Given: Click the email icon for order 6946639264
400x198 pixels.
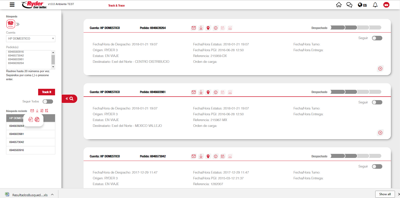Looking at the screenshot, I should click(194, 28).
